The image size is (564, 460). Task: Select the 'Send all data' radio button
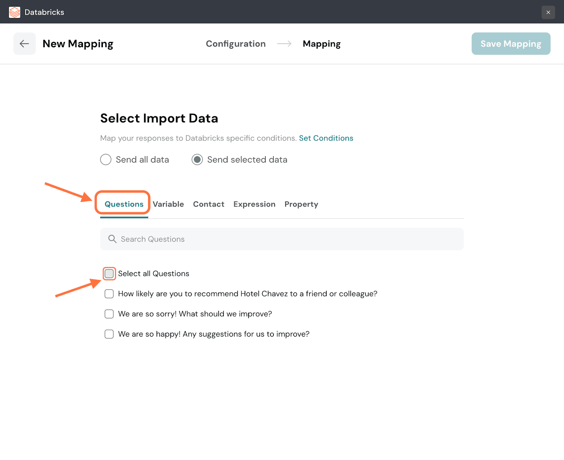[106, 160]
